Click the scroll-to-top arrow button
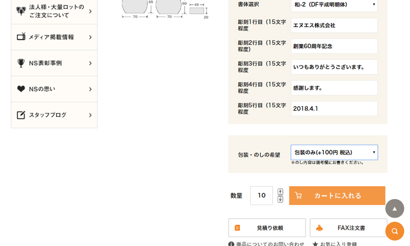The image size is (410, 246). (x=395, y=209)
